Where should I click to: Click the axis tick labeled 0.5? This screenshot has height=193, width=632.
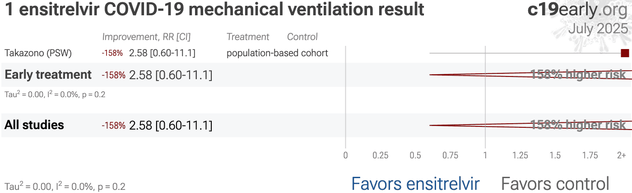(415, 155)
